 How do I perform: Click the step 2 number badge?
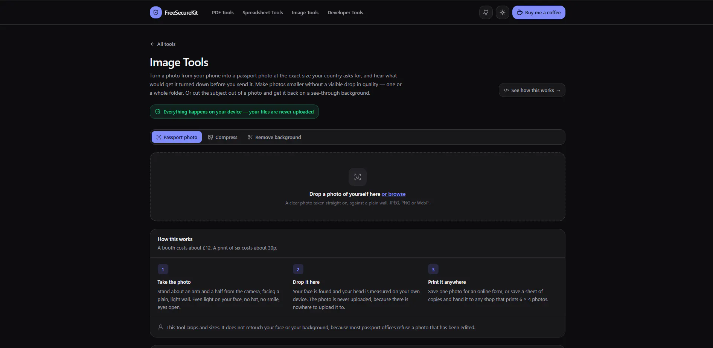coord(298,269)
